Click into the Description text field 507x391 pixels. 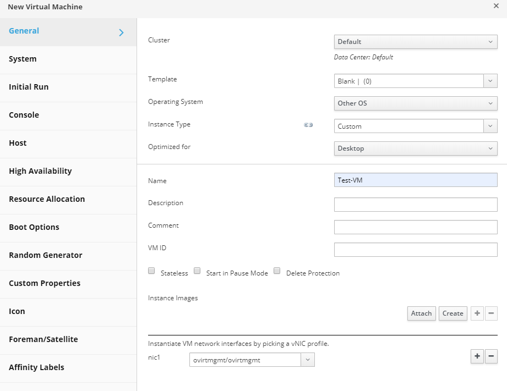[x=416, y=205]
